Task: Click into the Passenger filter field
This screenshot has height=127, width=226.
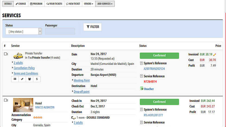Action: point(60,31)
